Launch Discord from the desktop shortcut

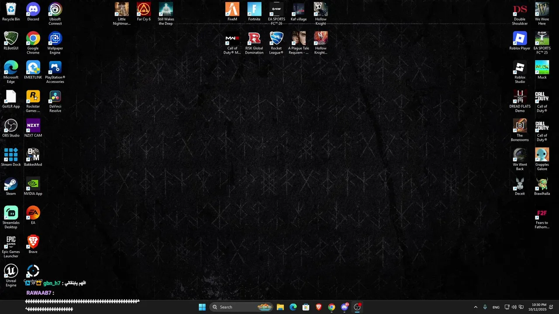click(x=33, y=12)
